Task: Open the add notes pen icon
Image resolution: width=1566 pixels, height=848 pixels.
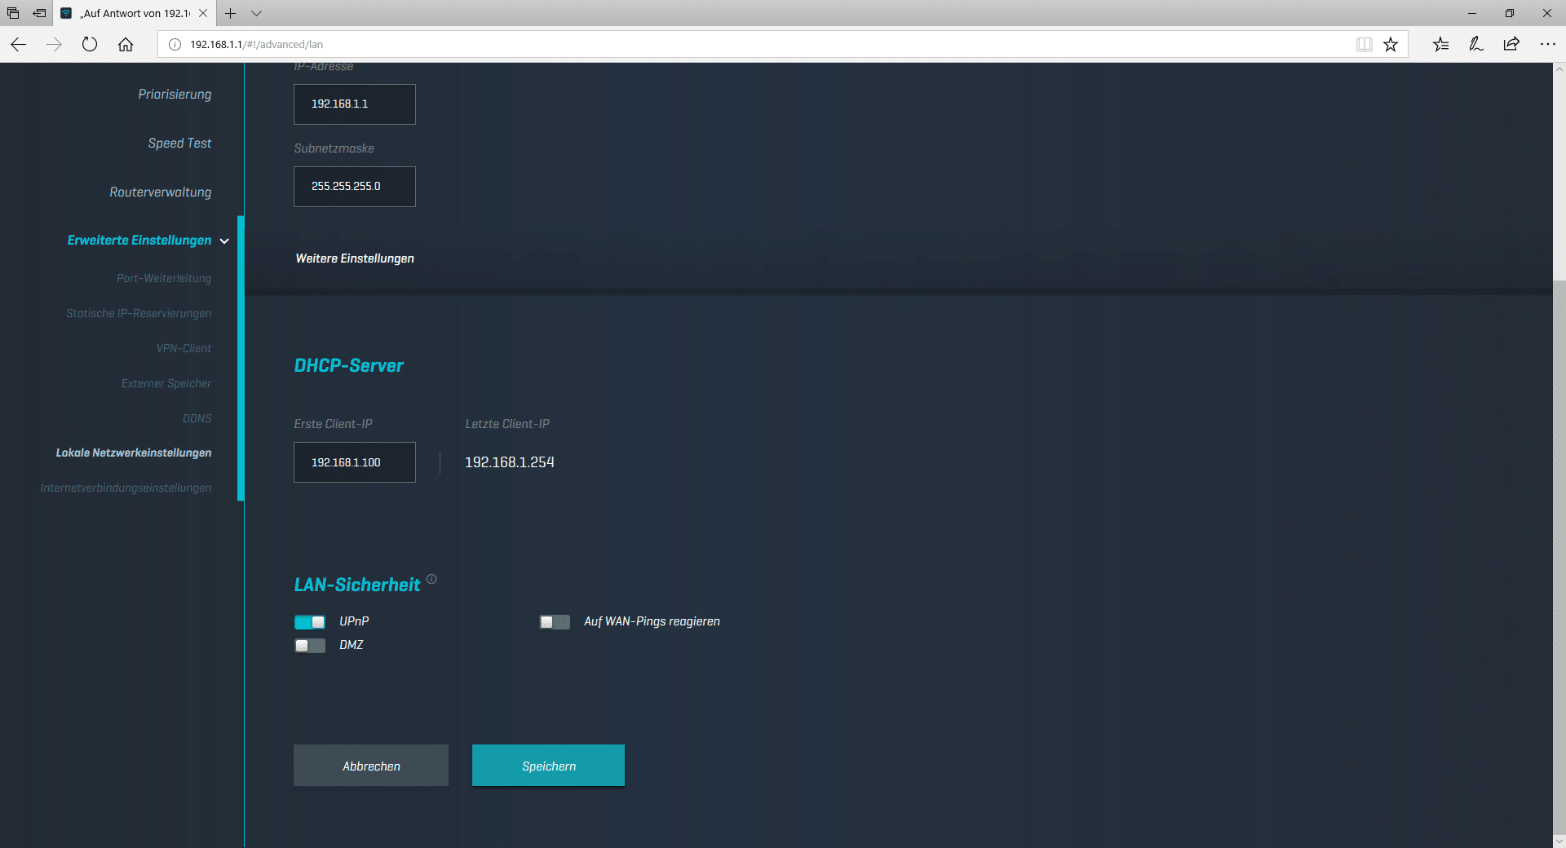Action: click(x=1475, y=45)
